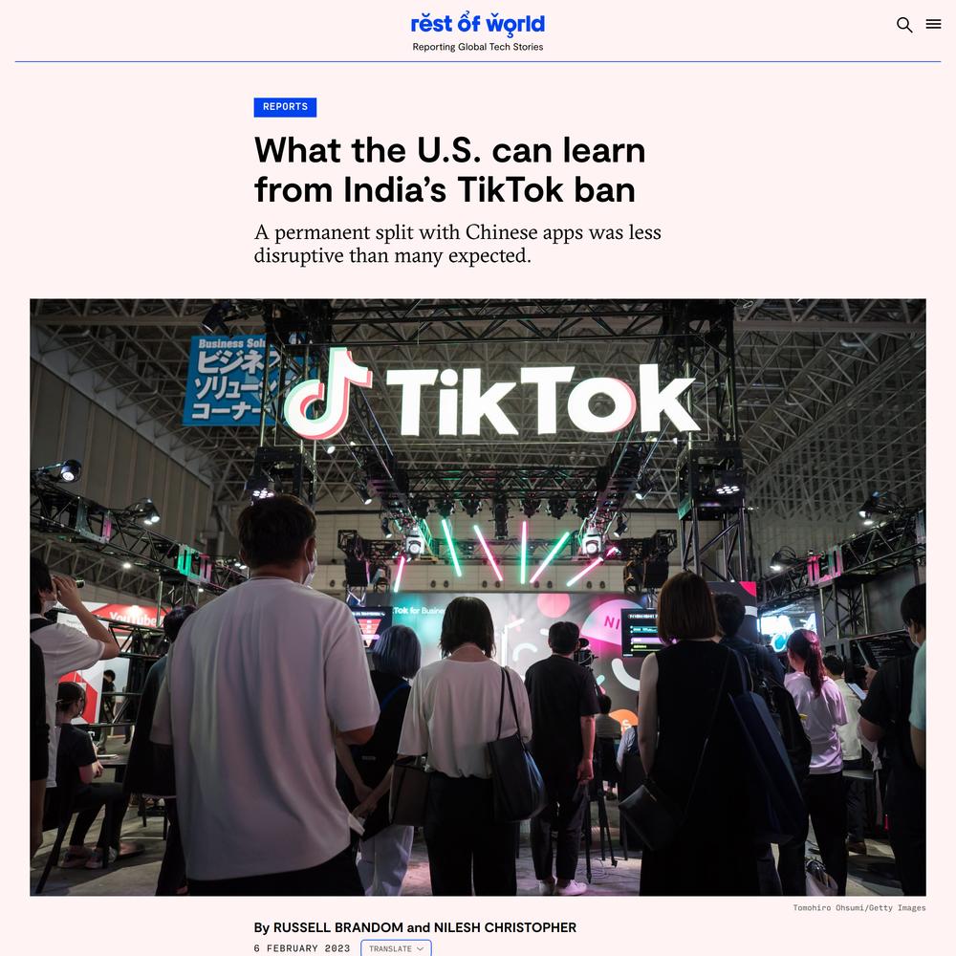Screen dimensions: 956x956
Task: Expand the Translate dropdown
Action: (397, 948)
